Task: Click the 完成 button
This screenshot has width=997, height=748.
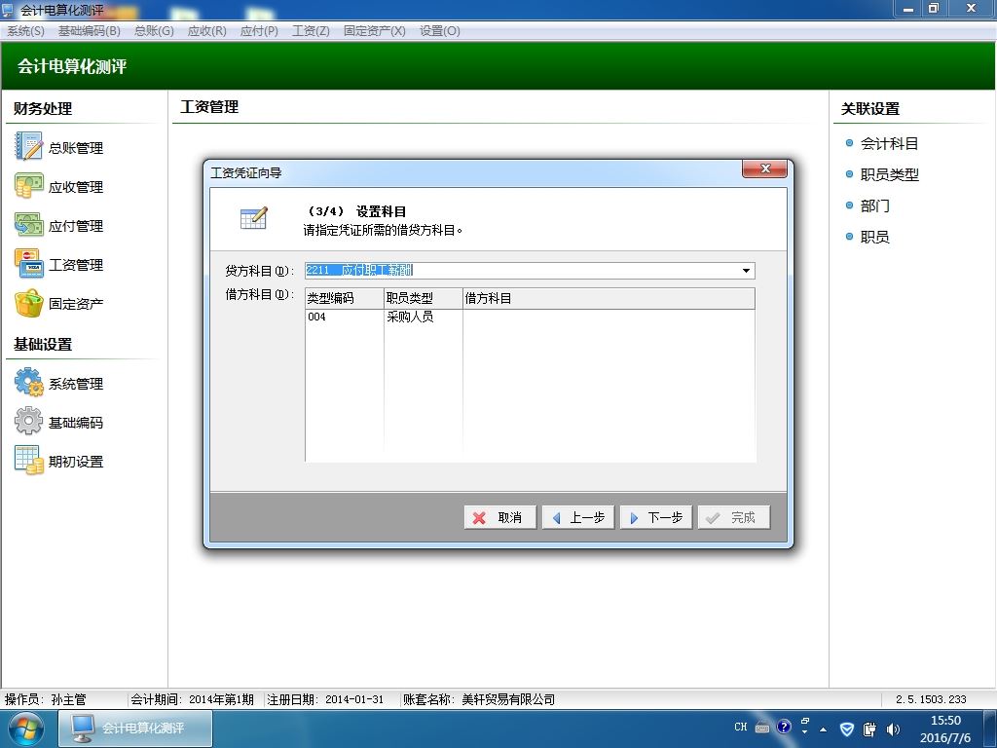Action: coord(734,518)
